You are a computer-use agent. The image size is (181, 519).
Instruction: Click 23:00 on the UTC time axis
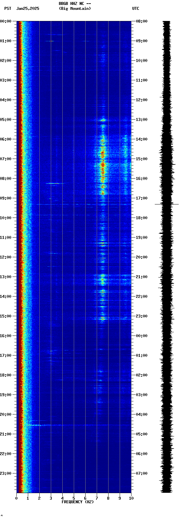(x=142, y=316)
